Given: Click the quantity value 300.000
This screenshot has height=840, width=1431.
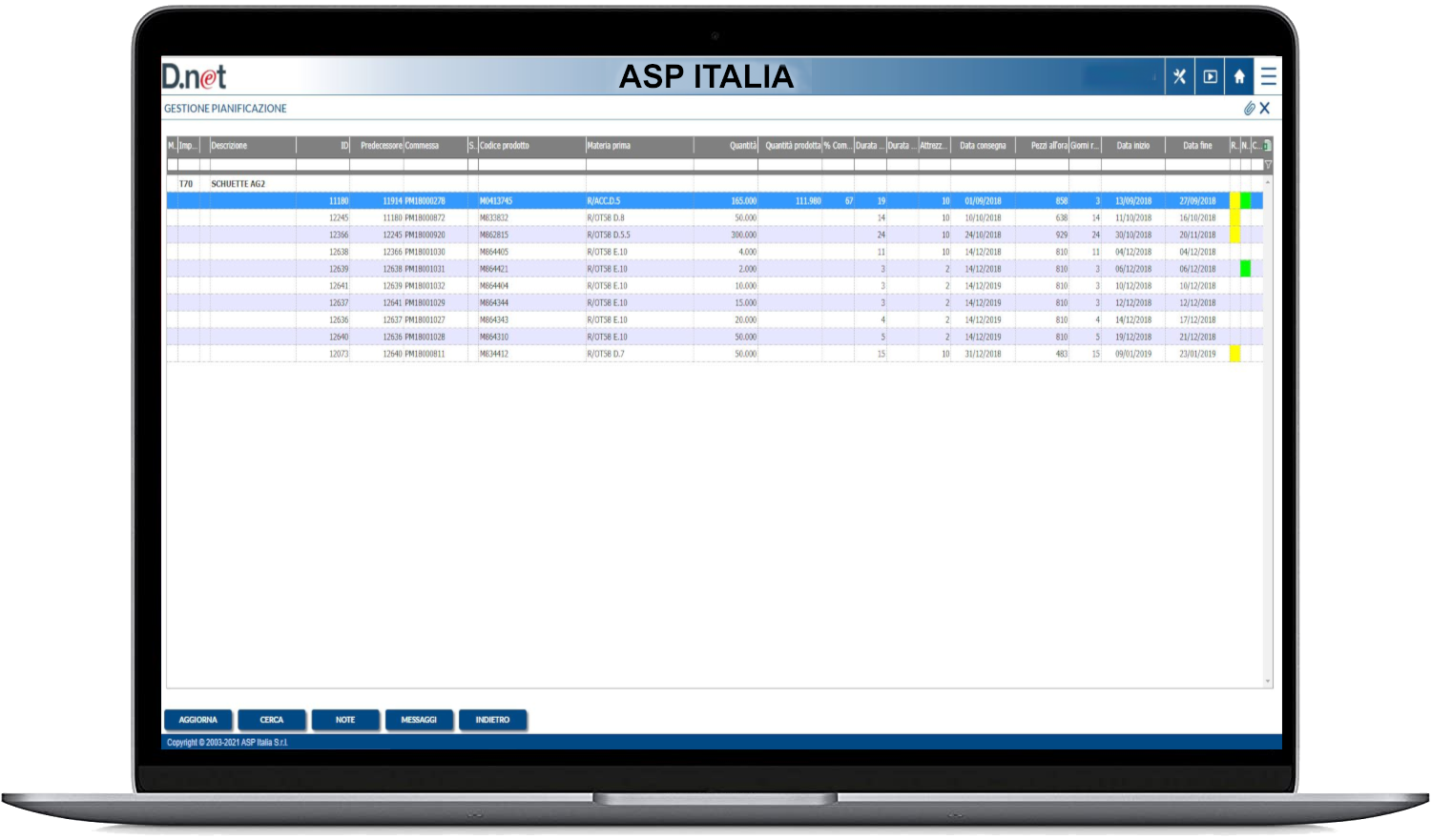Looking at the screenshot, I should tap(744, 235).
